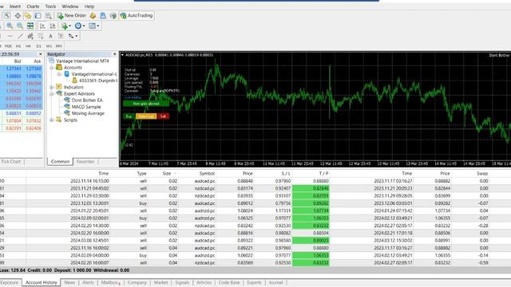Open the chart title dropdown triangle
This screenshot has height=287, width=511.
(x=122, y=55)
